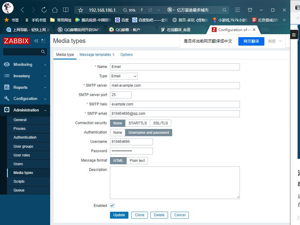Click the Cancel button

pos(180,215)
